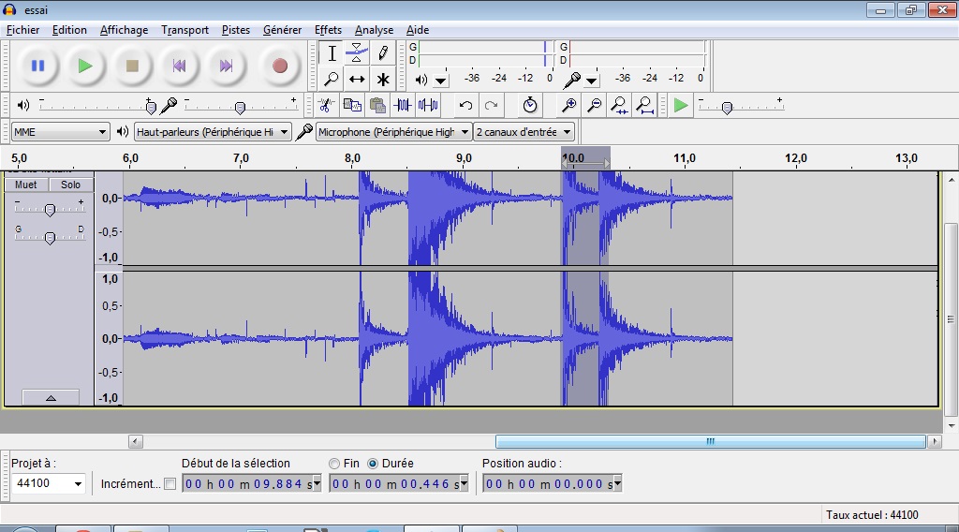
Task: Open the Transport menu
Action: [x=184, y=30]
